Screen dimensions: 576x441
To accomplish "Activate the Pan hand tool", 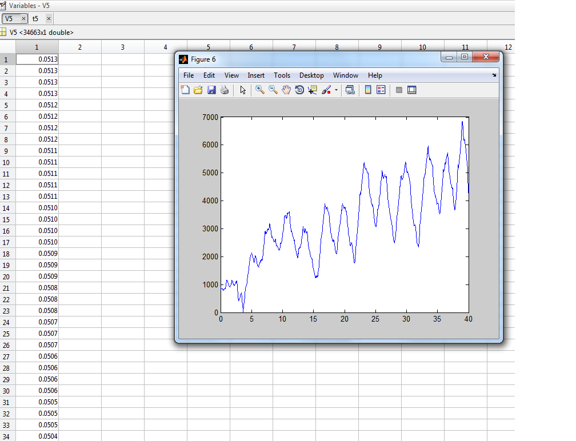I will (x=286, y=90).
